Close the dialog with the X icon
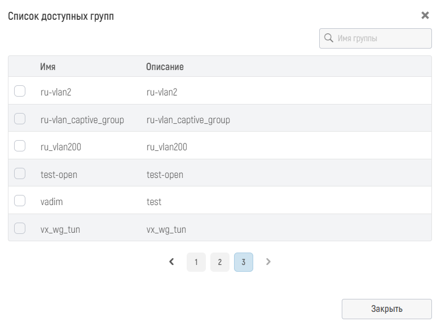The image size is (441, 326). coord(425,15)
